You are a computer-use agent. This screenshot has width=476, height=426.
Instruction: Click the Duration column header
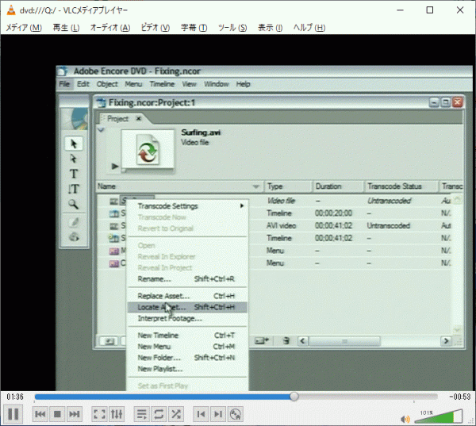tap(338, 186)
